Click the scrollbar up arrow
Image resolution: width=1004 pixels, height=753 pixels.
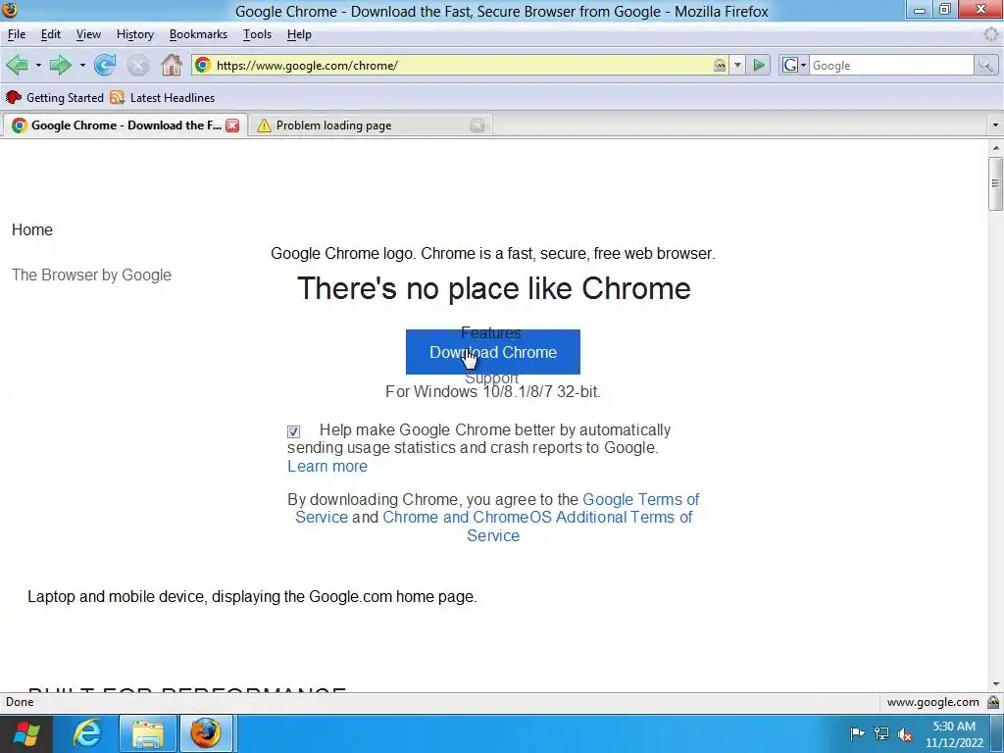pyautogui.click(x=995, y=148)
